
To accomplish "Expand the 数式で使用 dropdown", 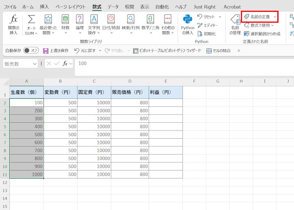I will pos(272,25).
